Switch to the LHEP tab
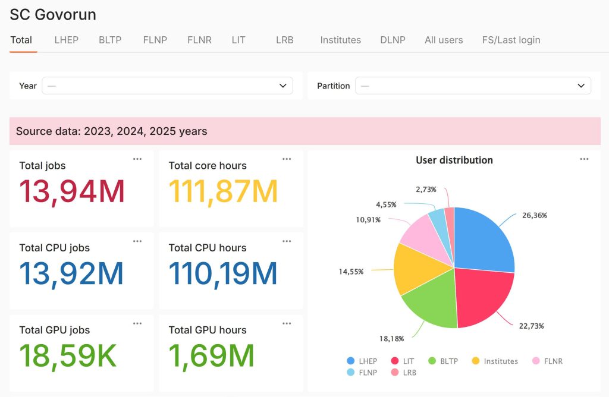 (66, 40)
